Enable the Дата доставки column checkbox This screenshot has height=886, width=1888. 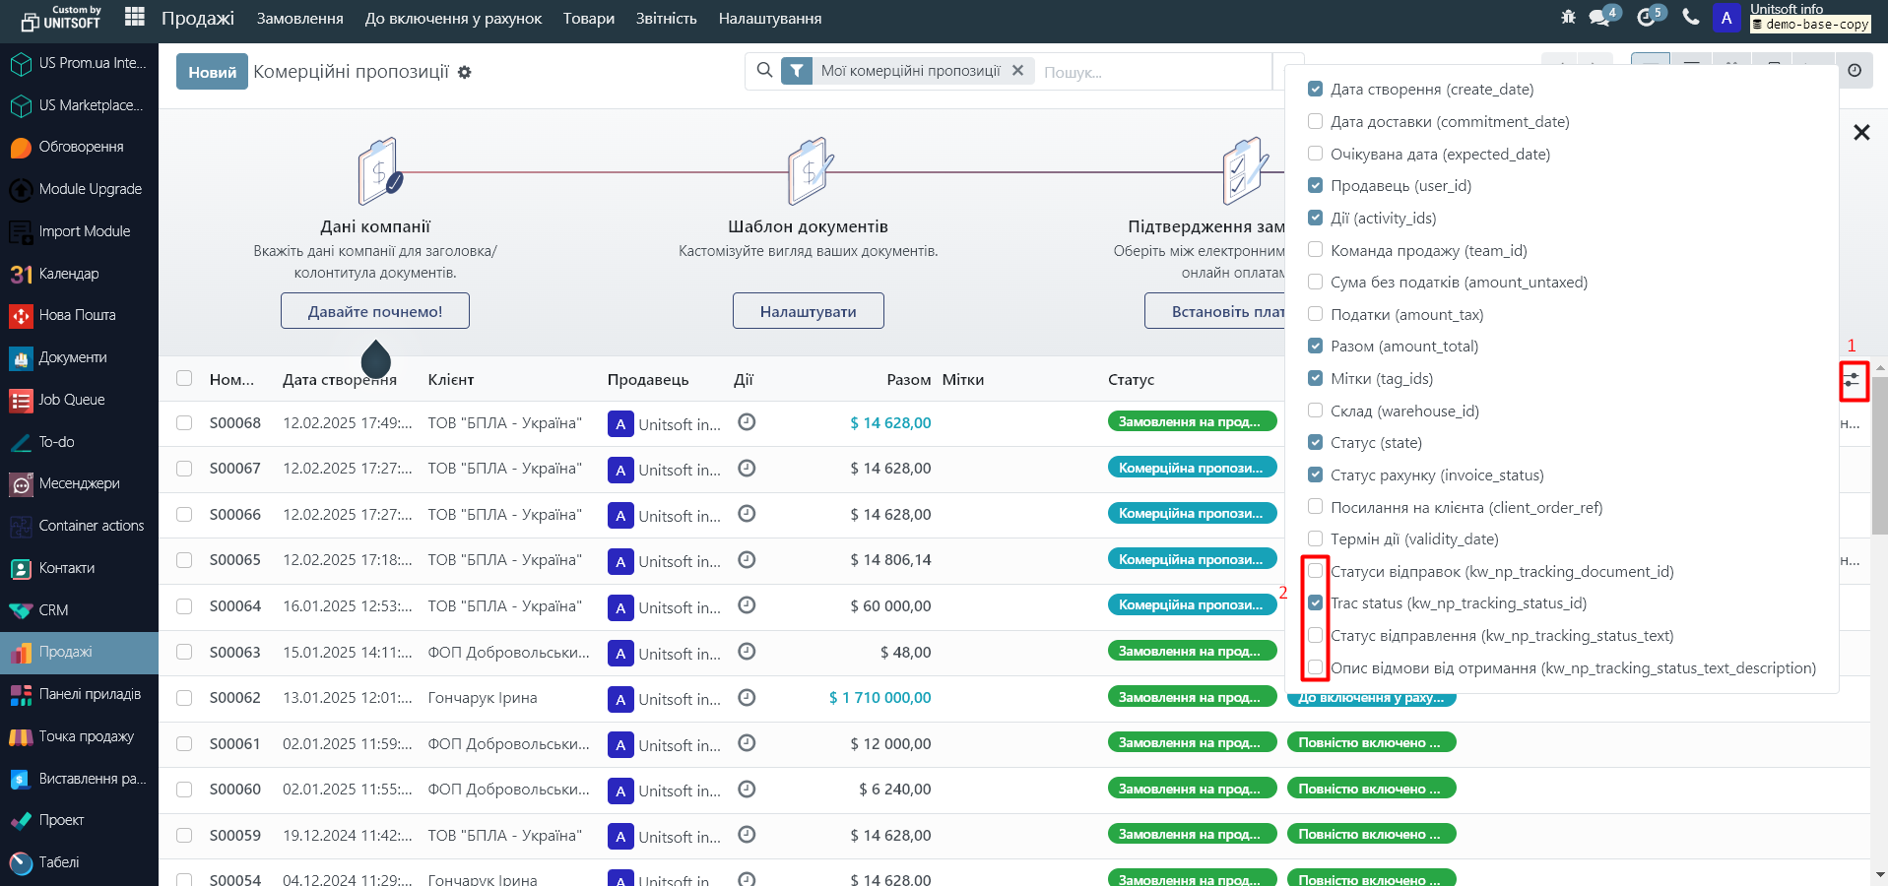coord(1315,122)
